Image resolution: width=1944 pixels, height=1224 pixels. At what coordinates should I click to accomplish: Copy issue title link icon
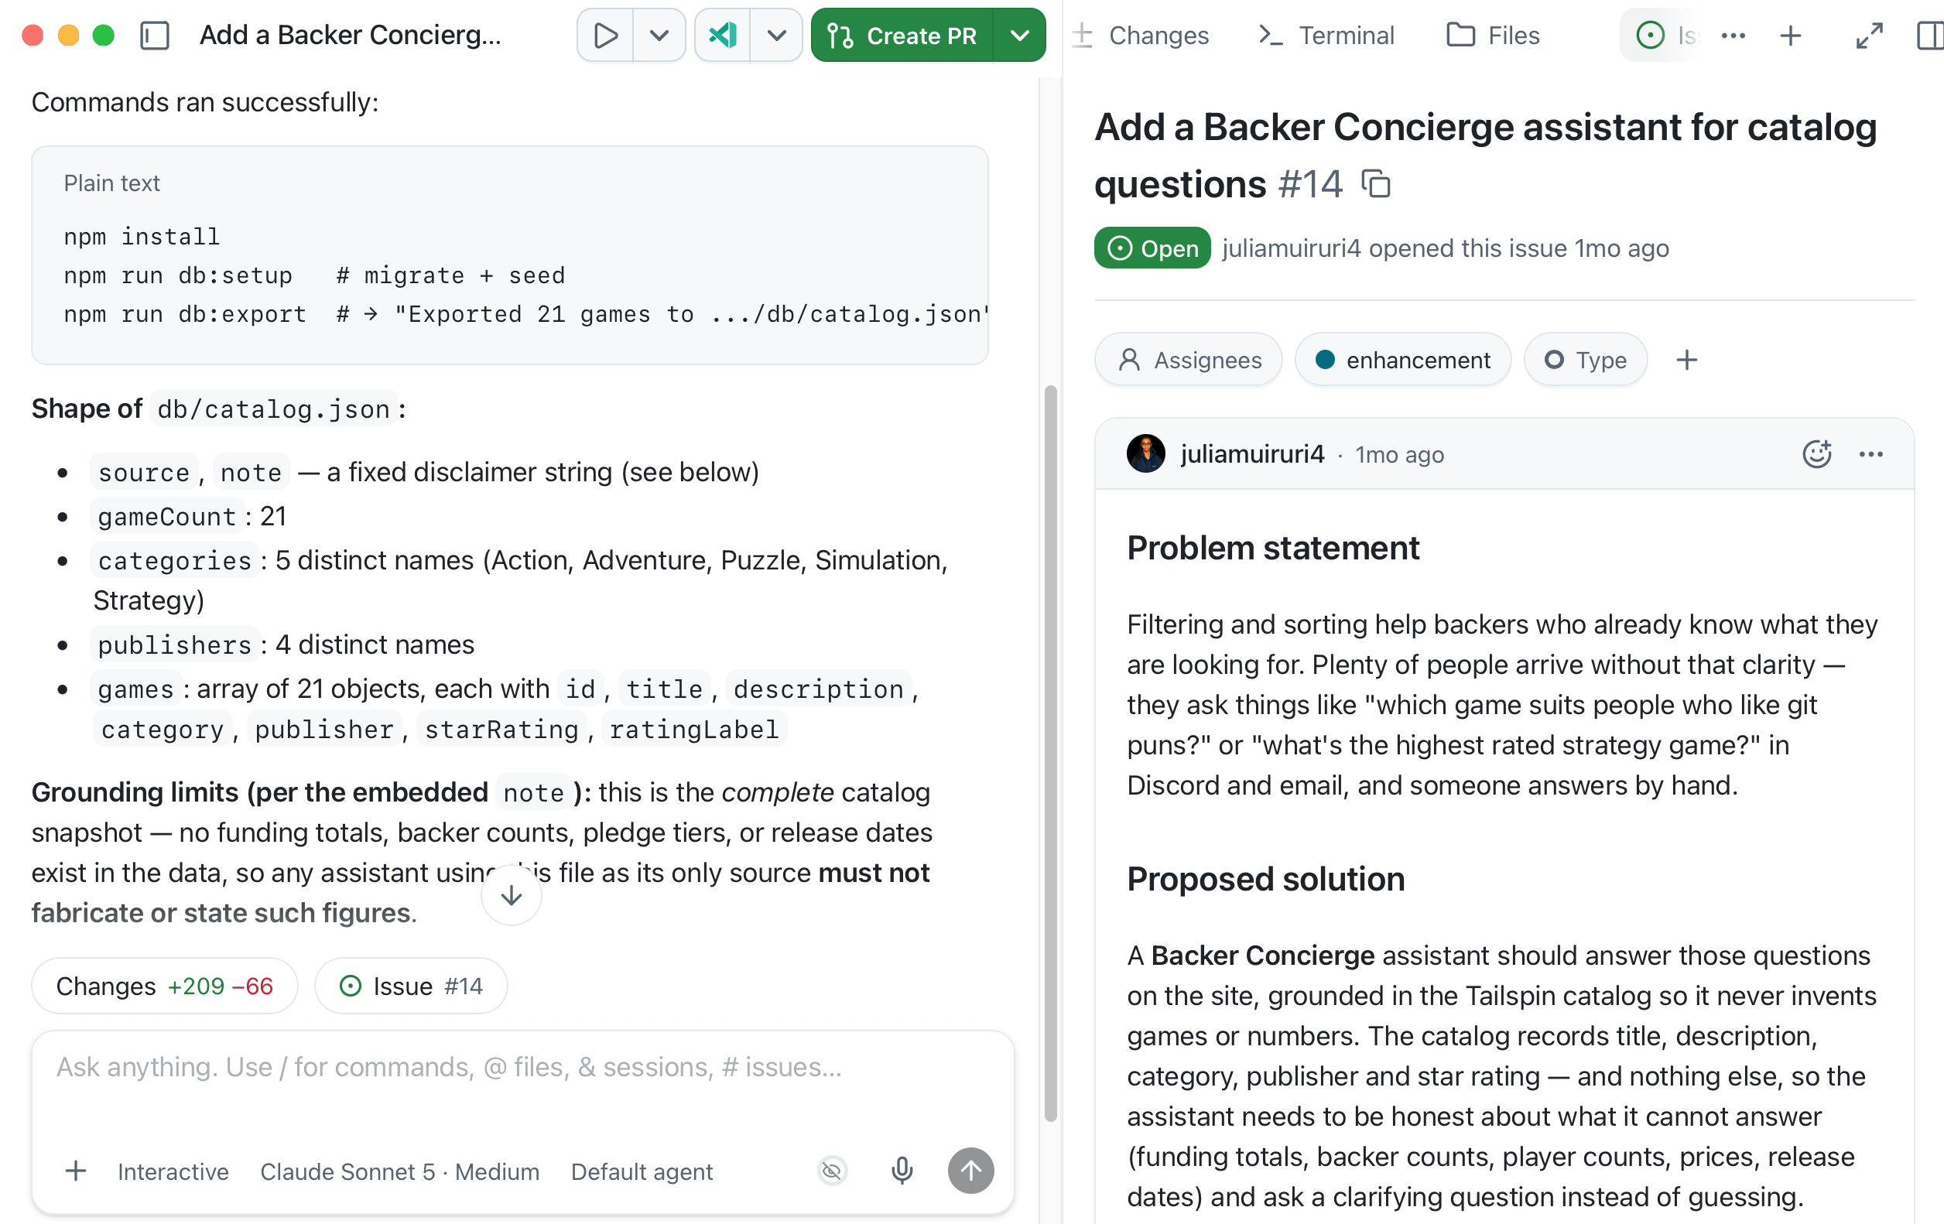[x=1377, y=184]
